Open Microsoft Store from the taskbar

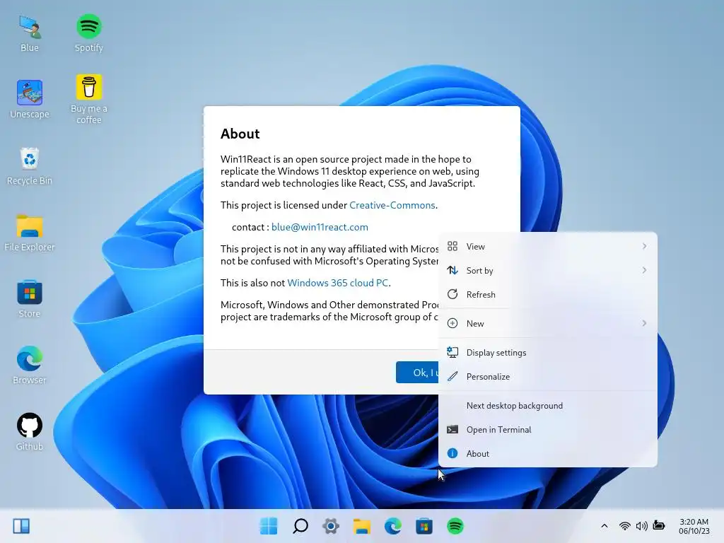pyautogui.click(x=424, y=526)
